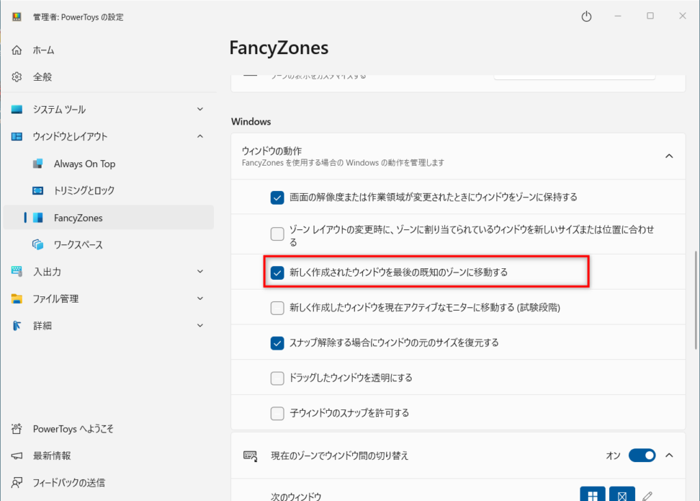700x501 pixels.
Task: Enable ドラッグしたウィンドウを透明にする checkbox
Action: coord(277,378)
